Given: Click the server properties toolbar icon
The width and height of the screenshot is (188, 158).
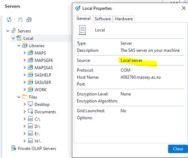Looking at the screenshot, I should tap(29, 19).
